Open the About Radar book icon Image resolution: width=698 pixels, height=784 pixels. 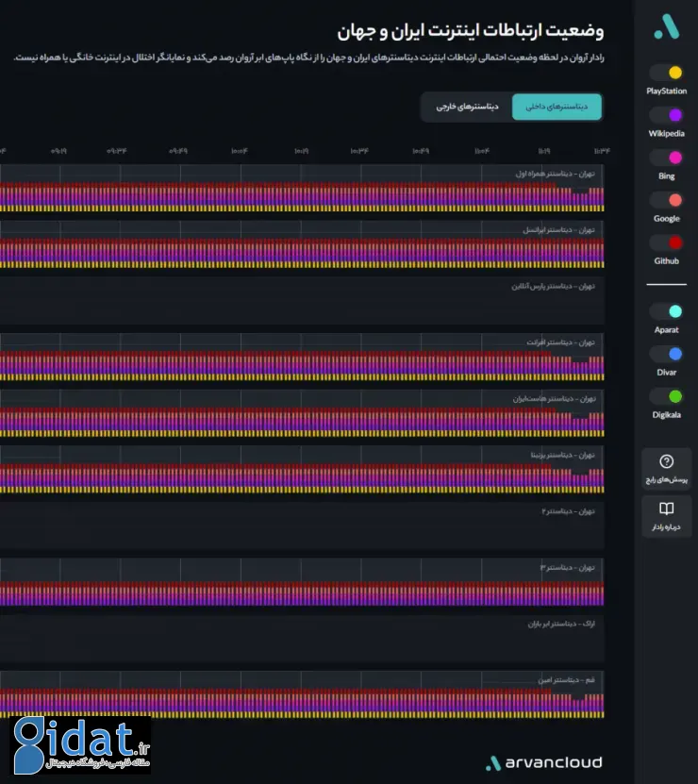coord(667,509)
